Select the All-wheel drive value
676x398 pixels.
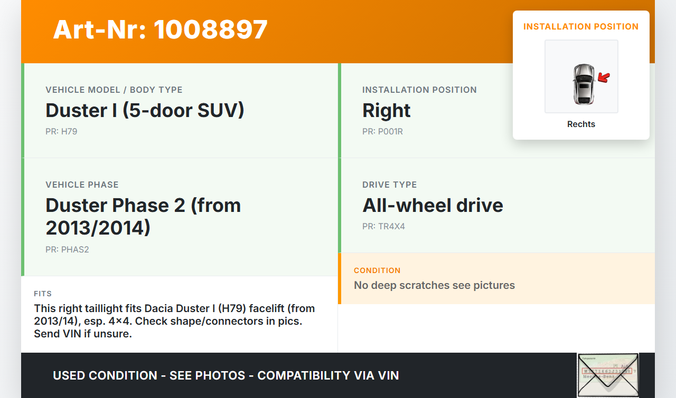433,205
